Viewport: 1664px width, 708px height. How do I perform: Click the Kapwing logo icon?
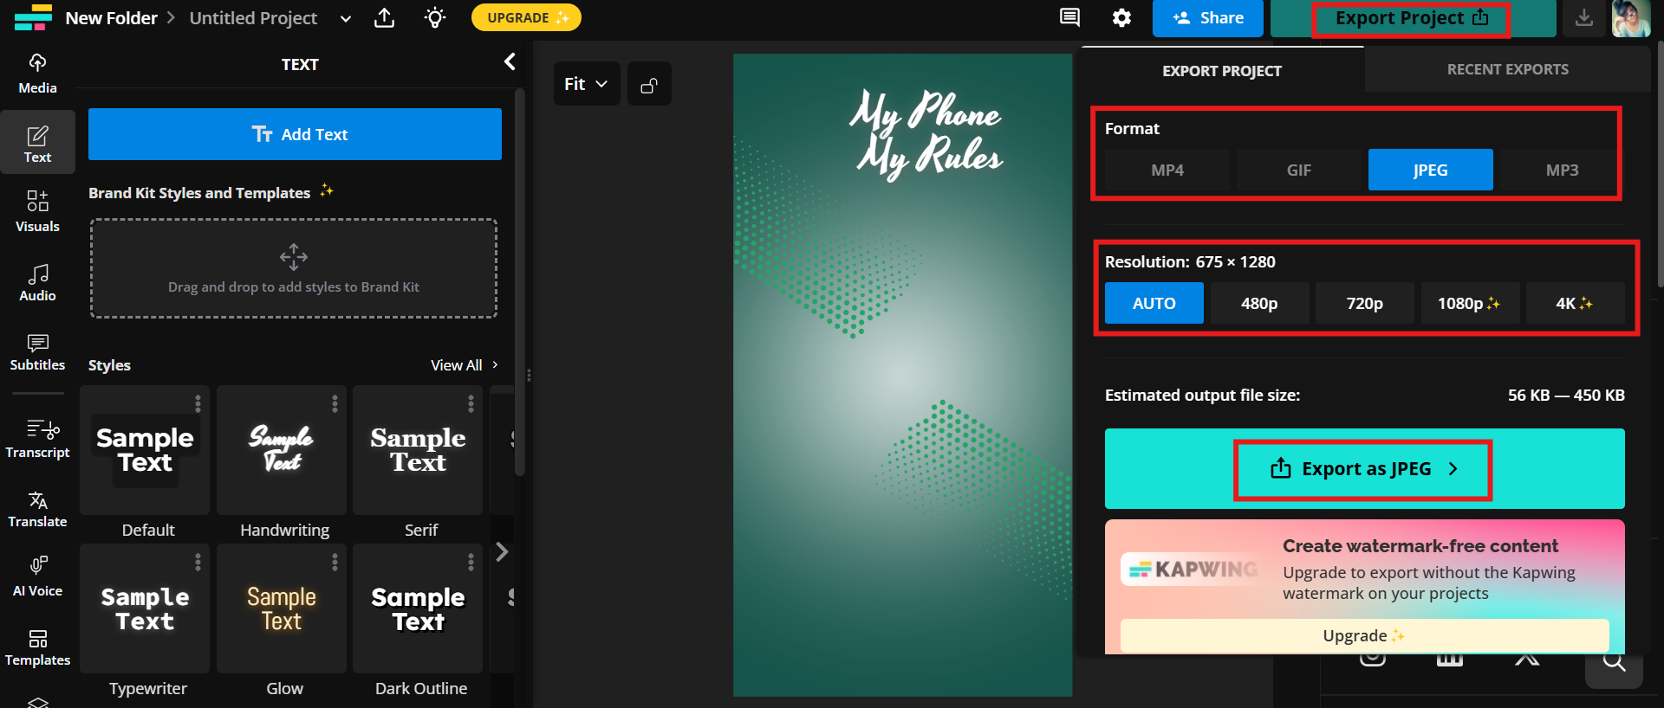point(34,17)
